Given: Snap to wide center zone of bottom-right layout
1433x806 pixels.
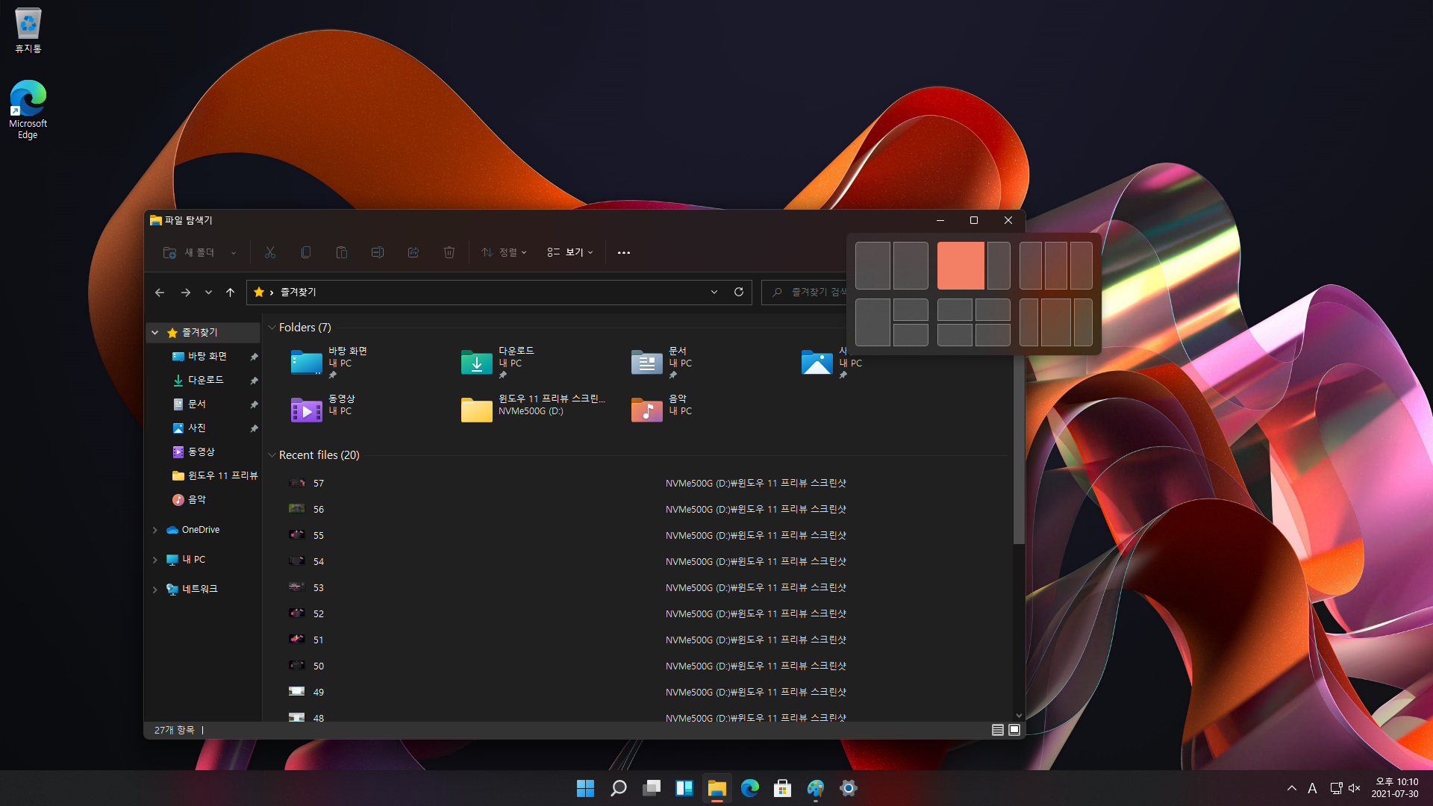Looking at the screenshot, I should (1055, 322).
